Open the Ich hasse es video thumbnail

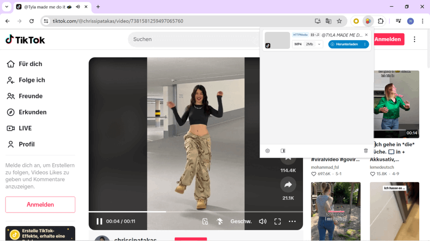394,211
